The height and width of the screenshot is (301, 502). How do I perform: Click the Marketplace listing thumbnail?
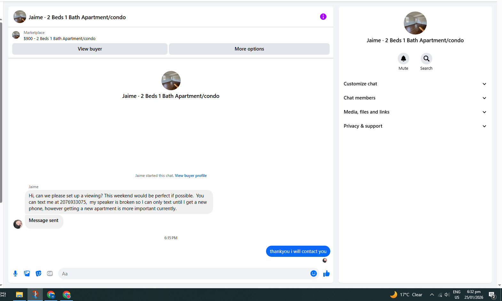[16, 35]
